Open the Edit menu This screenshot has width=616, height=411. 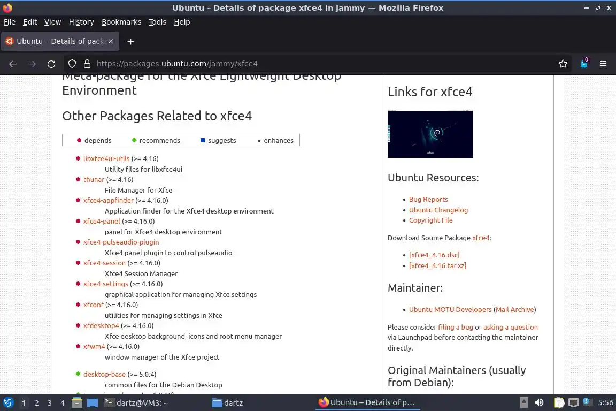[30, 22]
